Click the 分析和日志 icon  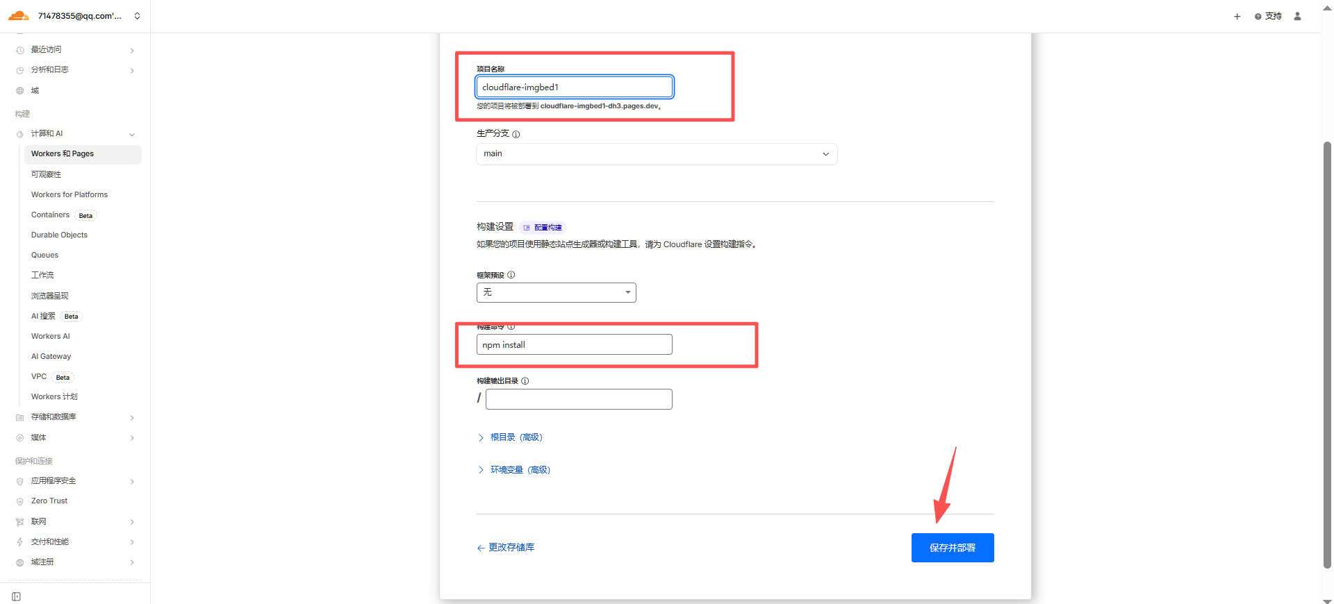(20, 70)
